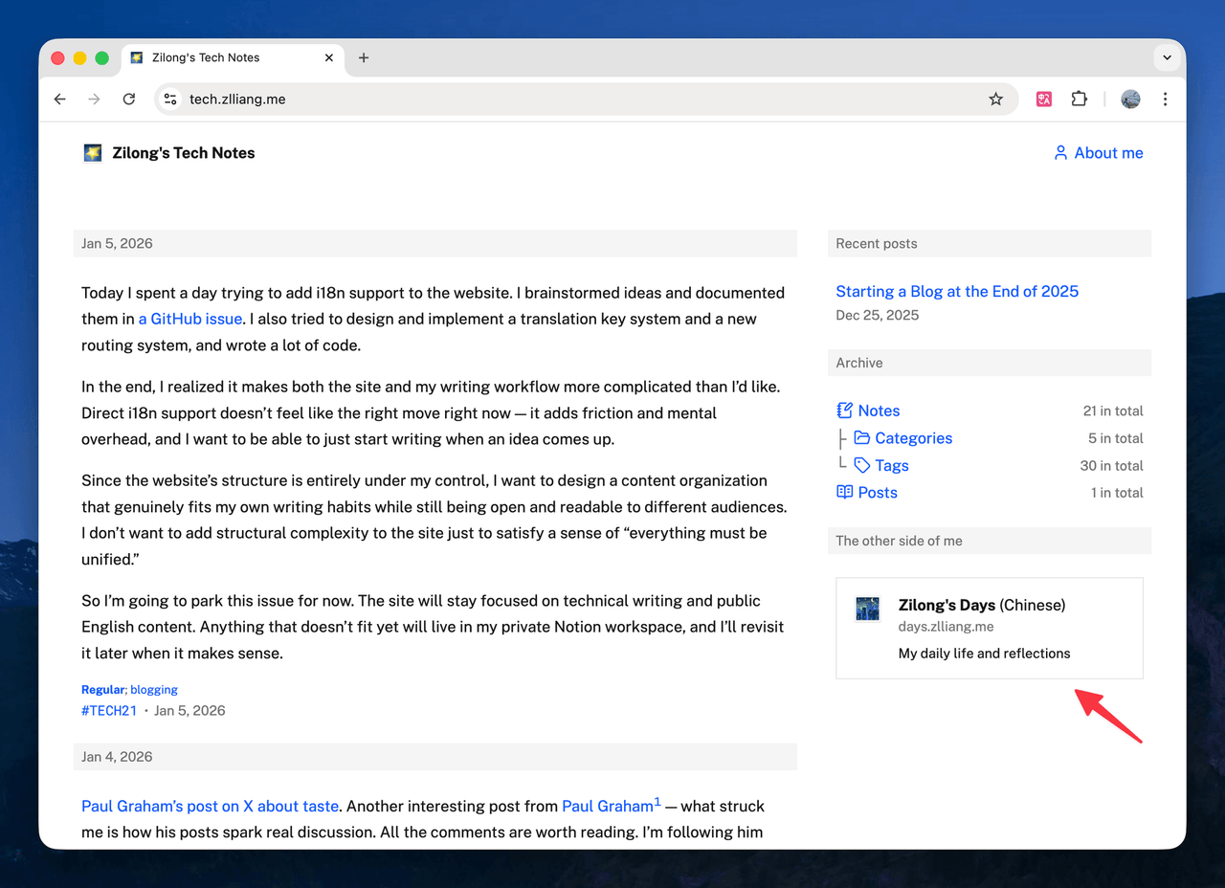Open the Extensions puzzle piece menu

click(x=1080, y=100)
